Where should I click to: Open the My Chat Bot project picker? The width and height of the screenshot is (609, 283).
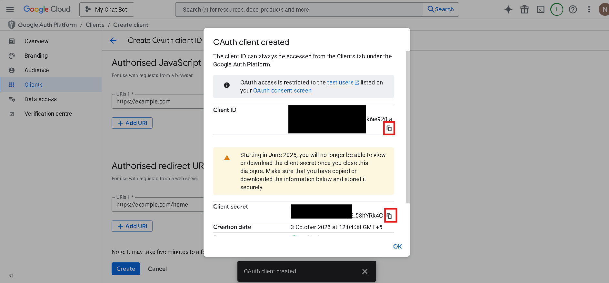(x=107, y=9)
